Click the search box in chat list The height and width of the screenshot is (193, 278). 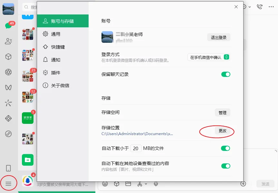pyautogui.click(x=30, y=7)
